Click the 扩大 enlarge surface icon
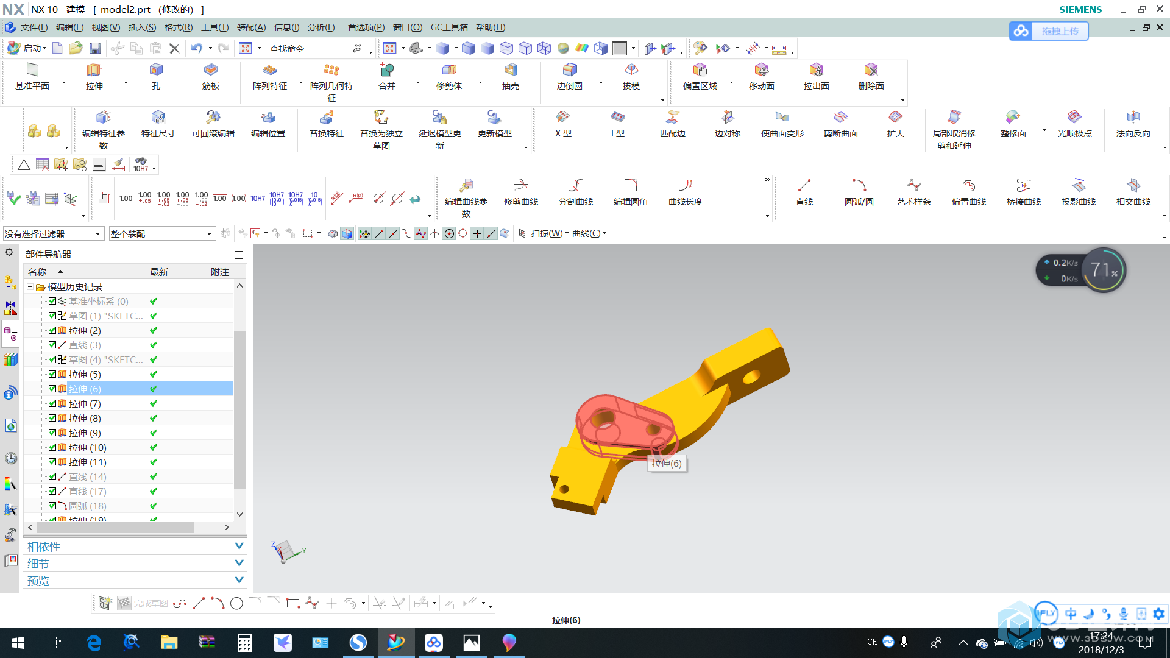The width and height of the screenshot is (1170, 658). pos(896,117)
